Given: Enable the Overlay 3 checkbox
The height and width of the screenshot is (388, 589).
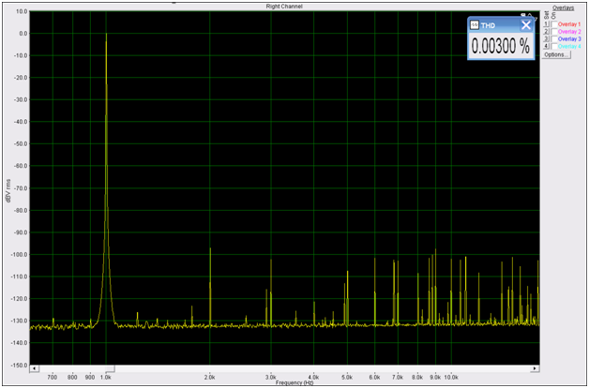Looking at the screenshot, I should click(x=554, y=38).
